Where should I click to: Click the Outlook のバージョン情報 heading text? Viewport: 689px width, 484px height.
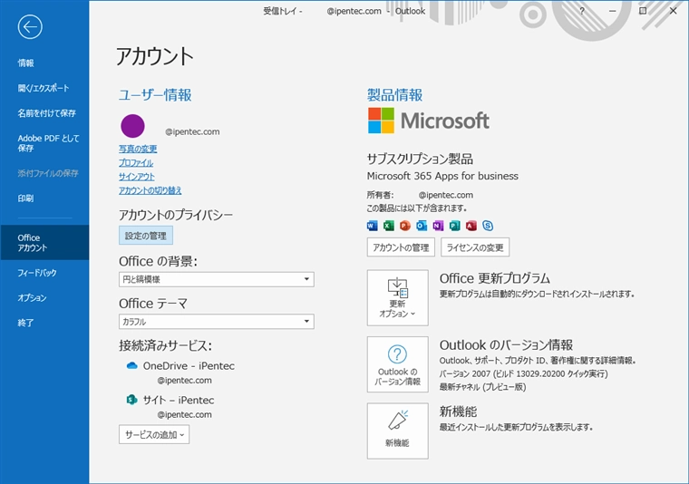pos(506,344)
